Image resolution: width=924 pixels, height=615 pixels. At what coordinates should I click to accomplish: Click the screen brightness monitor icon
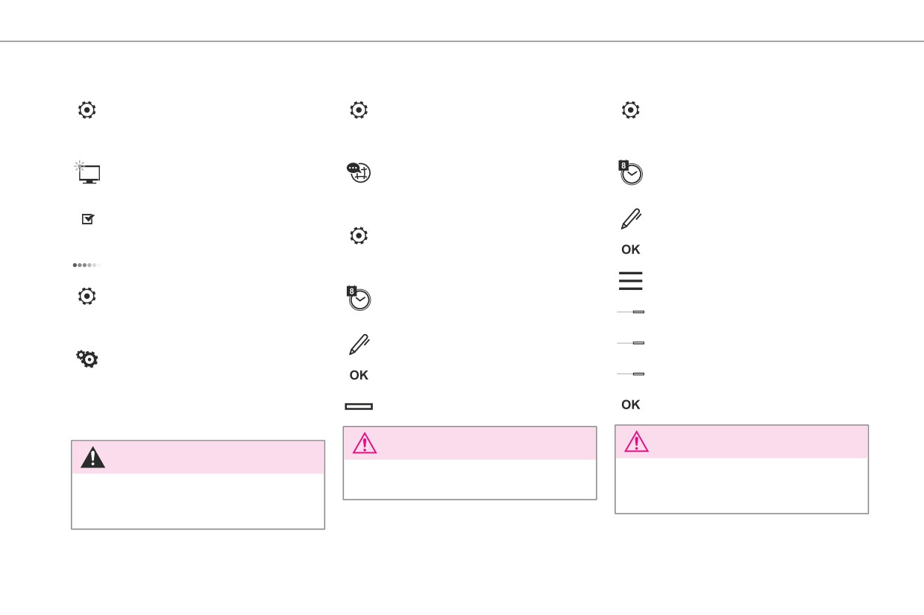click(88, 172)
